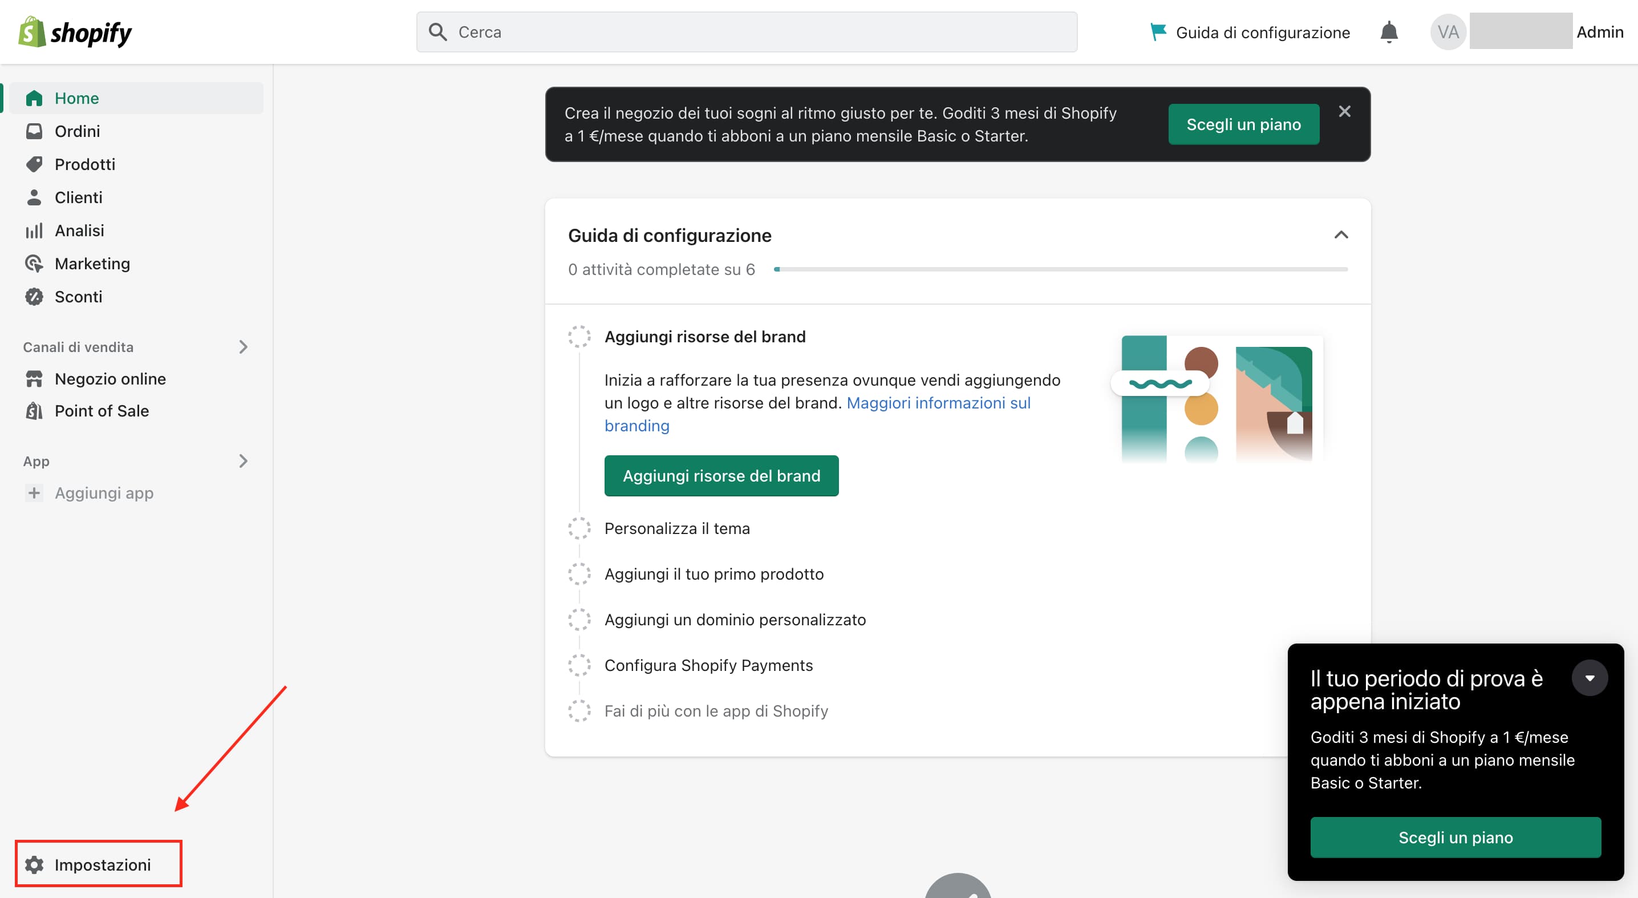Expand Aggiungi un dominio personalizzato task
Image resolution: width=1638 pixels, height=898 pixels.
point(735,620)
